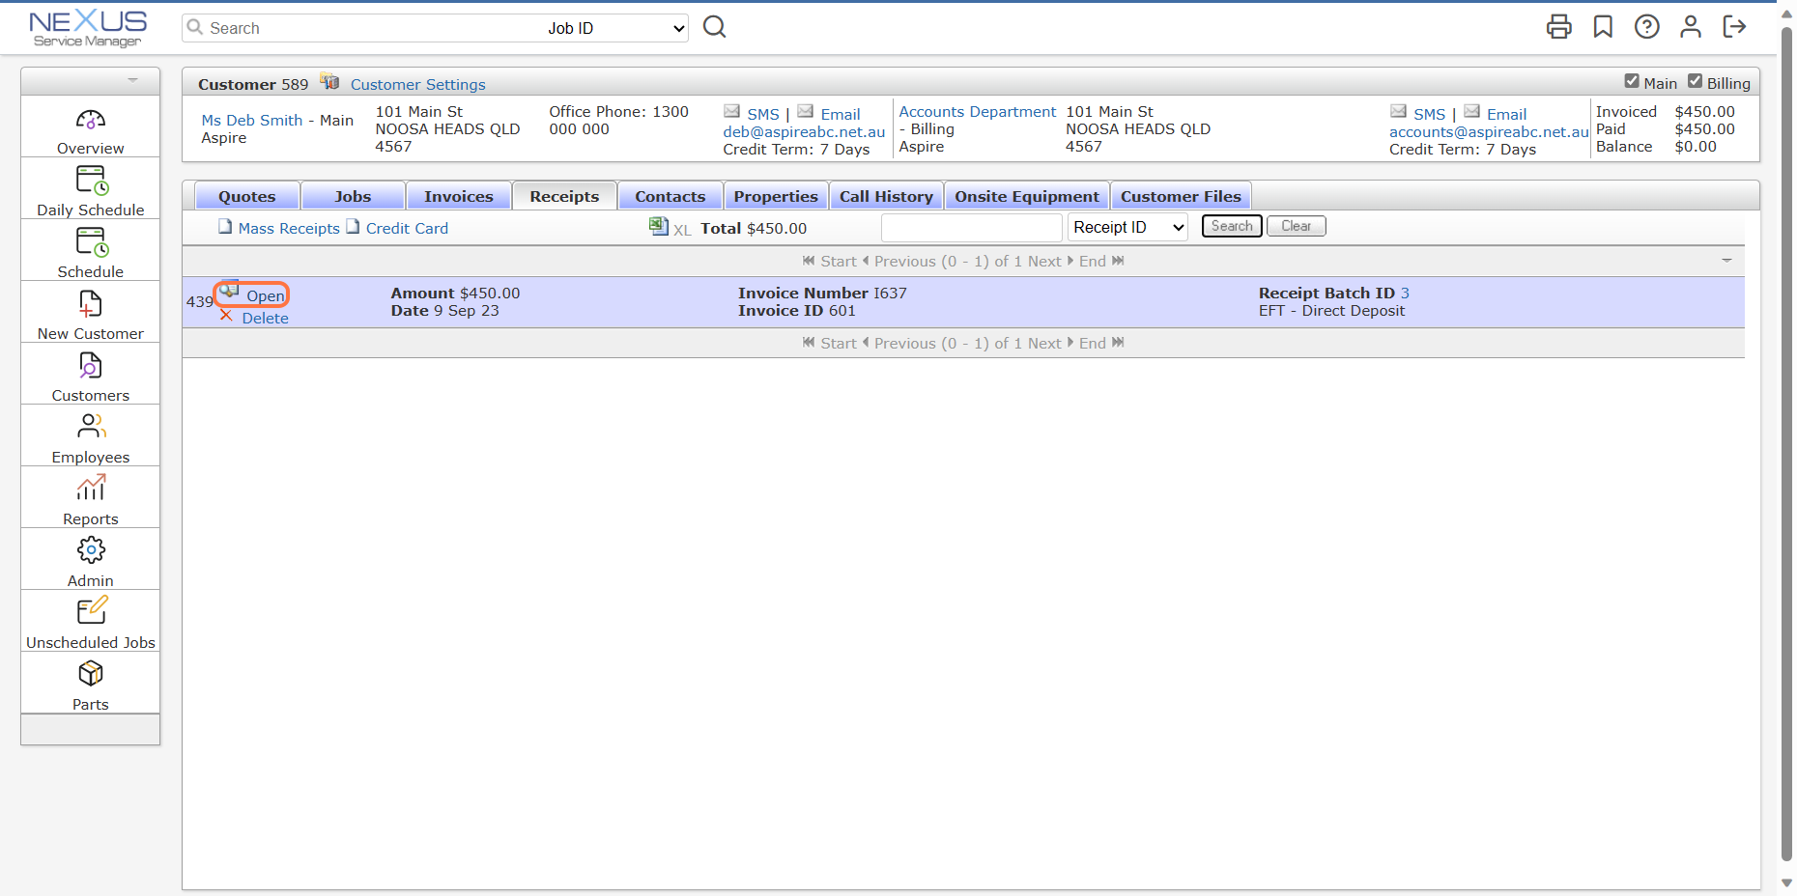This screenshot has width=1797, height=896.
Task: Open the Parts sidebar icon
Action: coord(90,673)
